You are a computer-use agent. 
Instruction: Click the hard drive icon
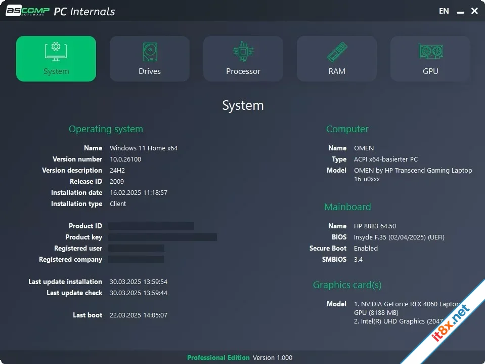[x=150, y=52]
